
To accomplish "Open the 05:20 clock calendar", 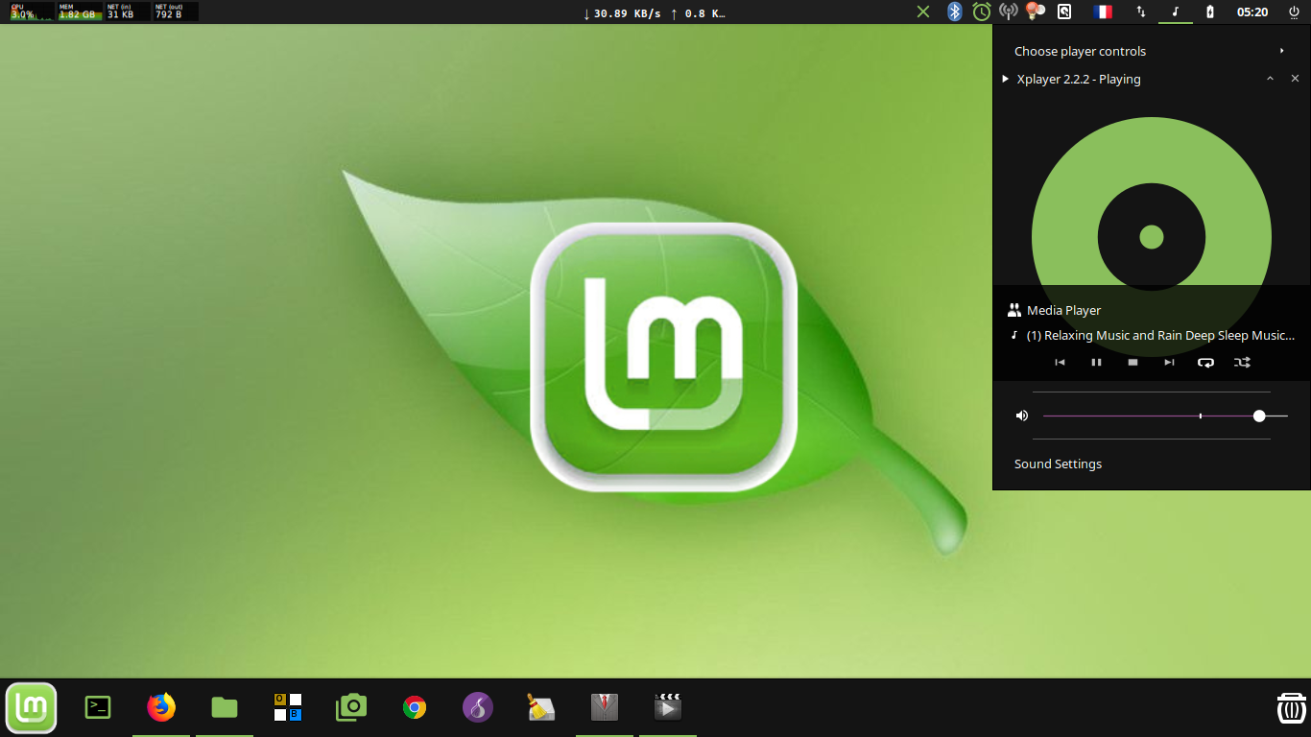I will [1252, 12].
